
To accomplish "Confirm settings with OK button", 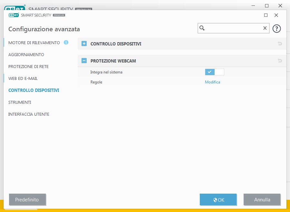I will (x=218, y=199).
